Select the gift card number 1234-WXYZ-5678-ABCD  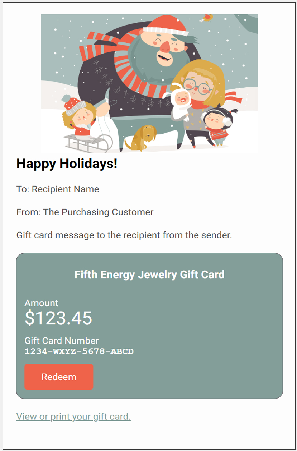pos(79,350)
